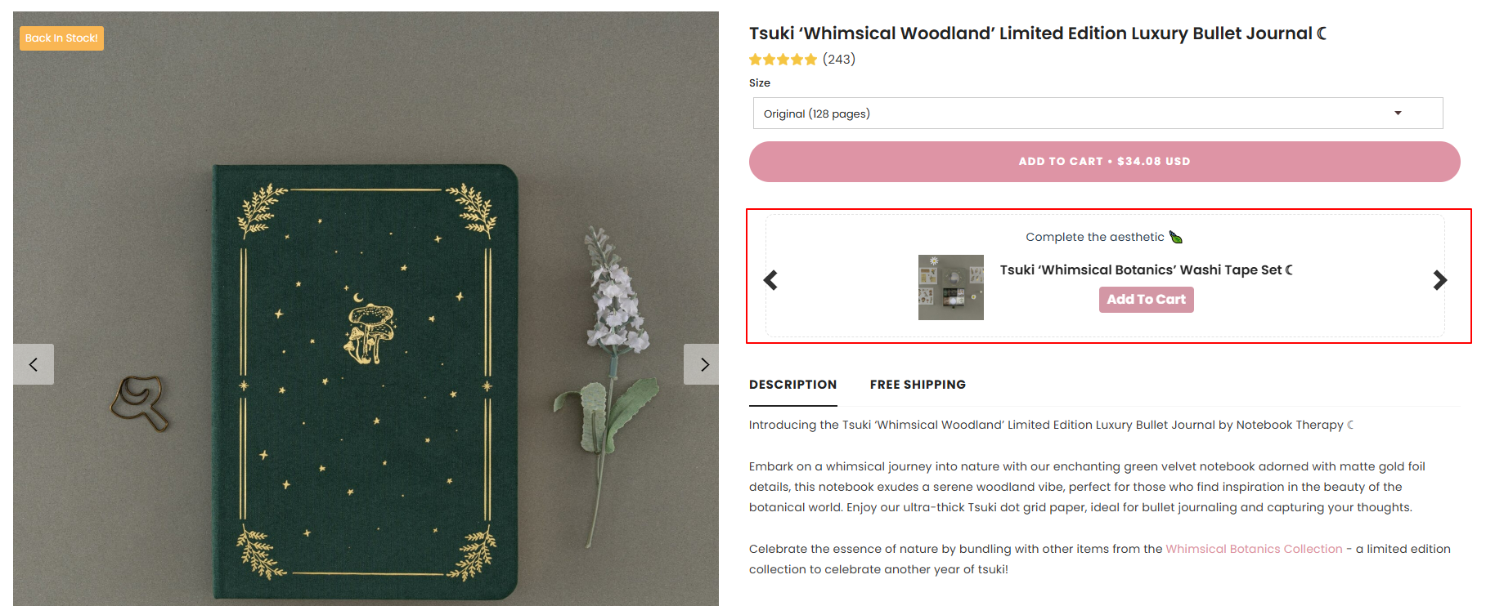This screenshot has height=606, width=1495.
Task: Click the right arrow in the aesthetic carousel
Action: pyautogui.click(x=1439, y=279)
